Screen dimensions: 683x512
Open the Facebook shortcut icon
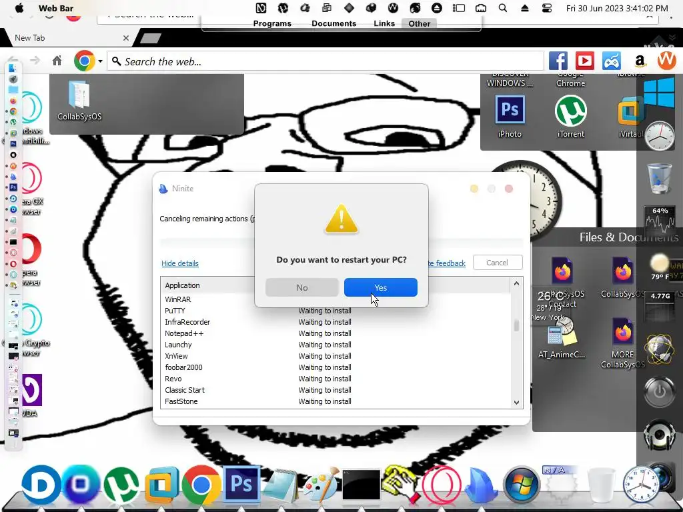pos(558,61)
